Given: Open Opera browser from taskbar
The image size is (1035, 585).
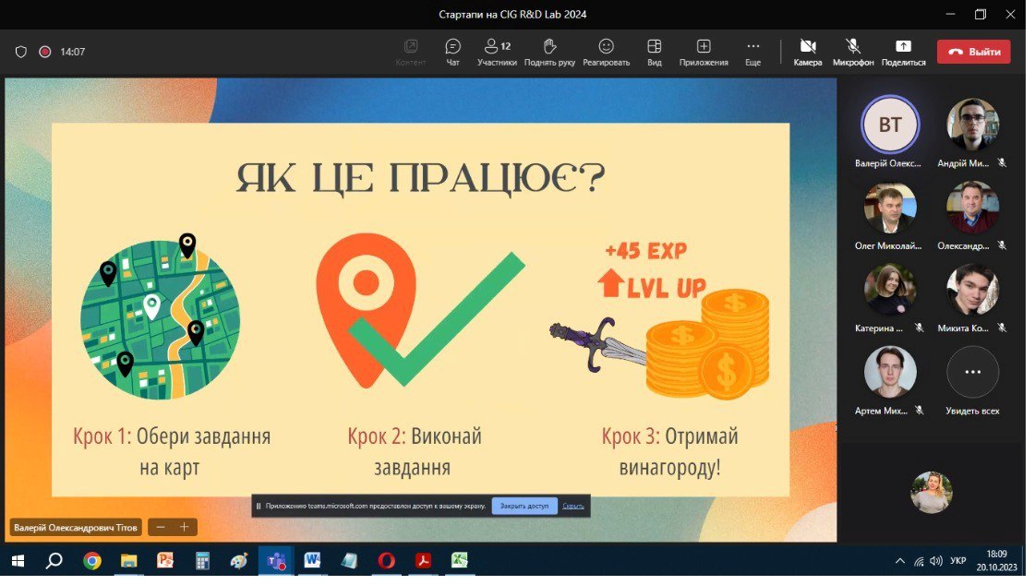Looking at the screenshot, I should (386, 560).
